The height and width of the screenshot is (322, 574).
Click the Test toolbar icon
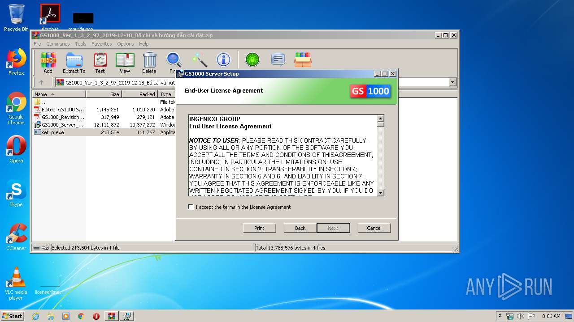pos(100,63)
